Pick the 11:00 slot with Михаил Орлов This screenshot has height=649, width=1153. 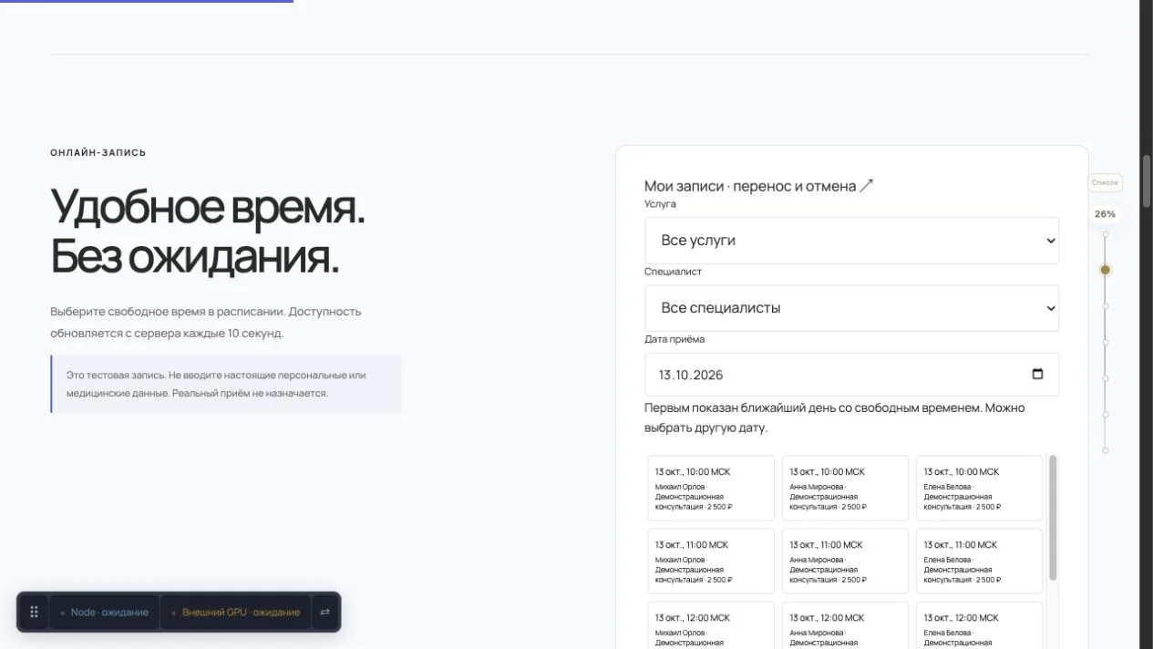[711, 561]
